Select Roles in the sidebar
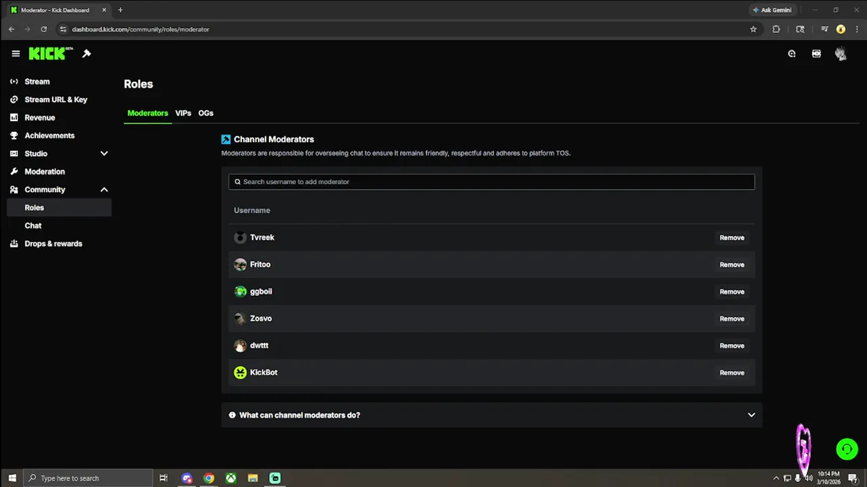 [59, 208]
